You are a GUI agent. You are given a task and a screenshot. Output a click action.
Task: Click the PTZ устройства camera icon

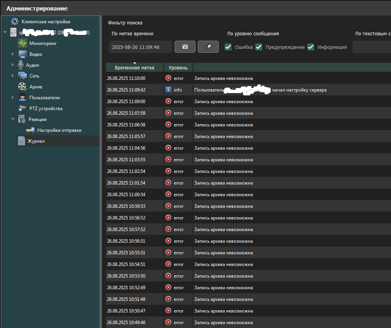tap(22, 108)
